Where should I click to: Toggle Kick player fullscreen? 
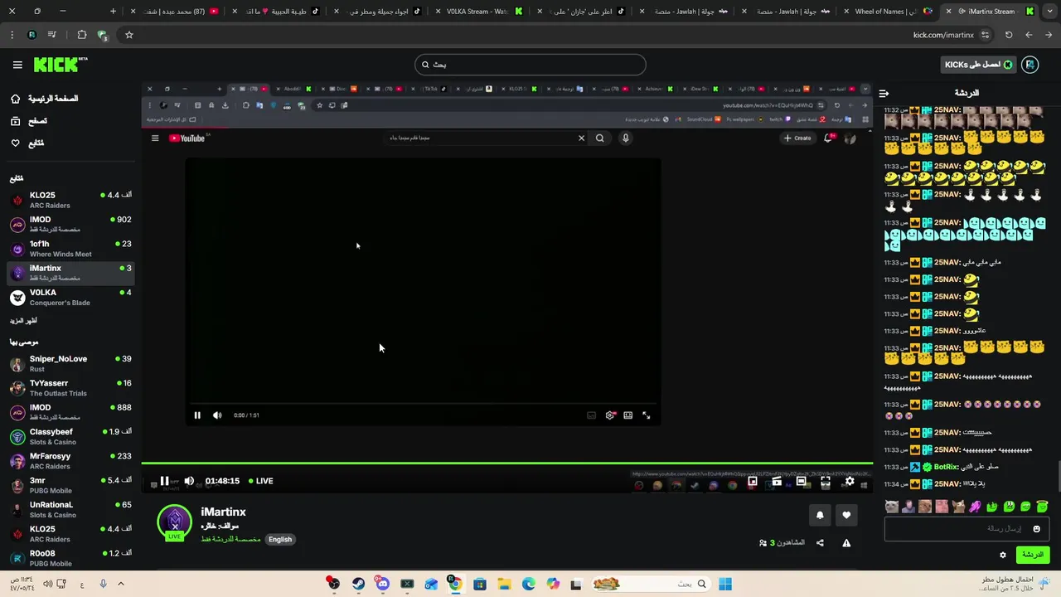pyautogui.click(x=826, y=481)
